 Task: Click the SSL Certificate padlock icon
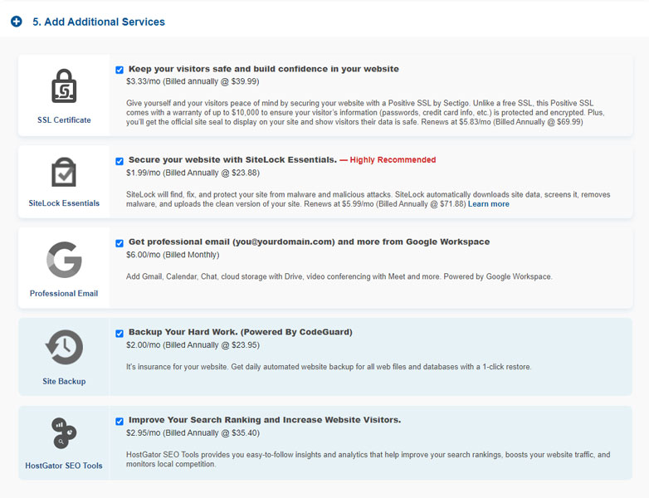[x=64, y=86]
